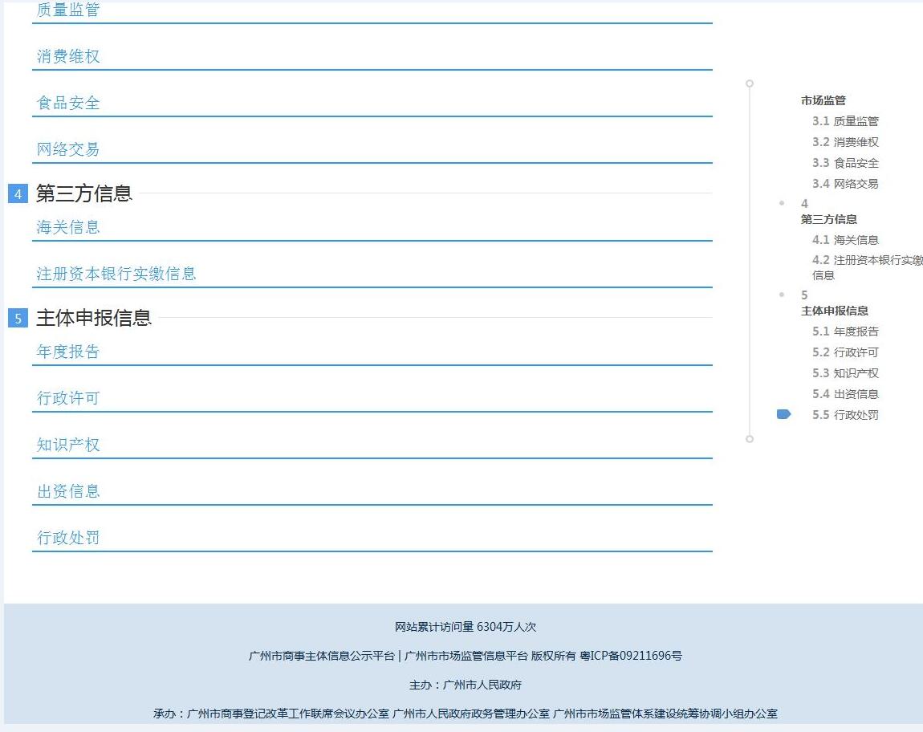Viewport: 923px width, 732px height.
Task: Click the 主体申报信息 heading
Action: pos(94,318)
